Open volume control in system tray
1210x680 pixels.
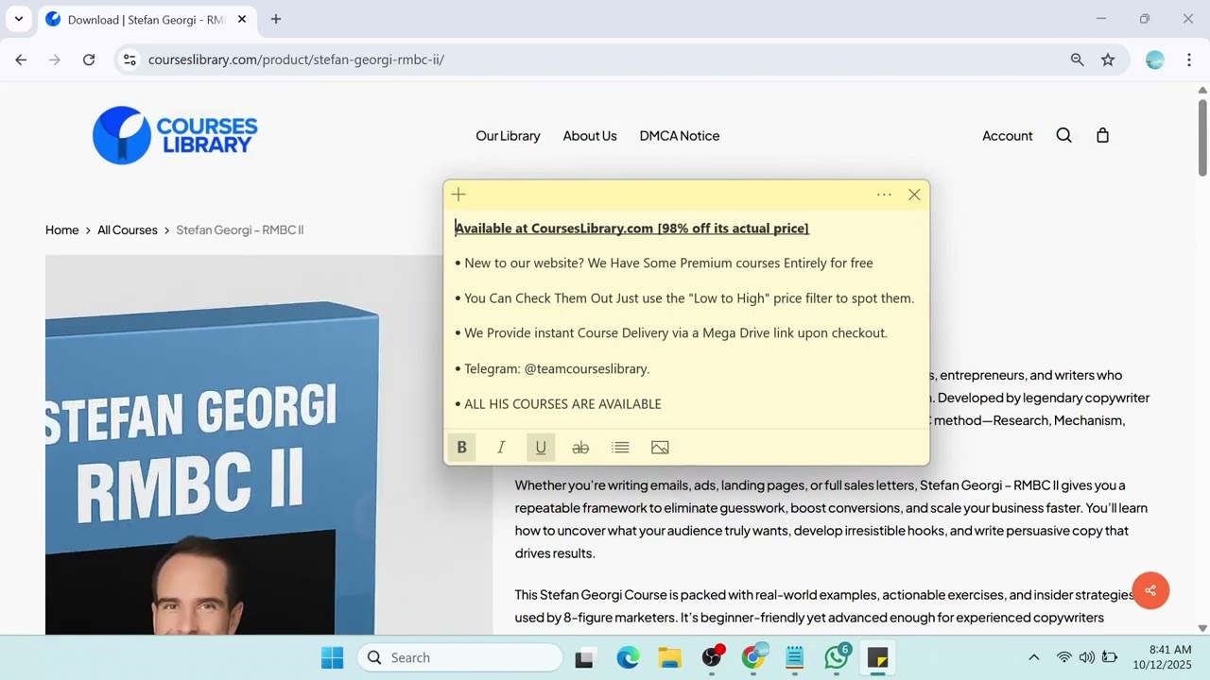1087,657
